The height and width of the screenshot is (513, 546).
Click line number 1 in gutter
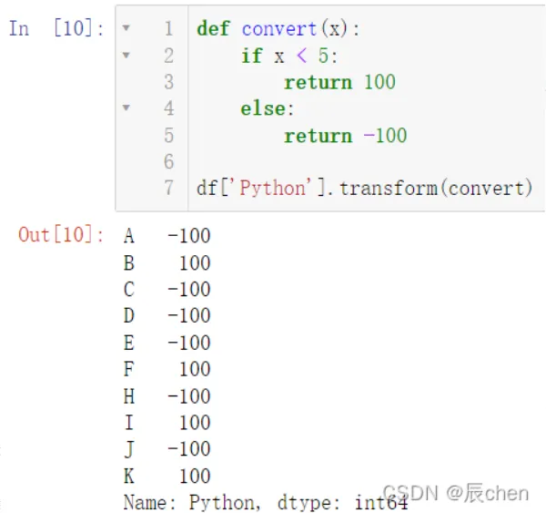coord(169,28)
